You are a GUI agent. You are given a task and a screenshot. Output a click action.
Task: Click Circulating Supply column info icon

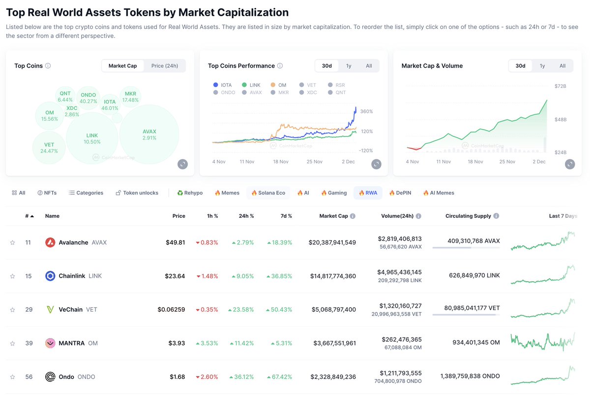click(496, 216)
